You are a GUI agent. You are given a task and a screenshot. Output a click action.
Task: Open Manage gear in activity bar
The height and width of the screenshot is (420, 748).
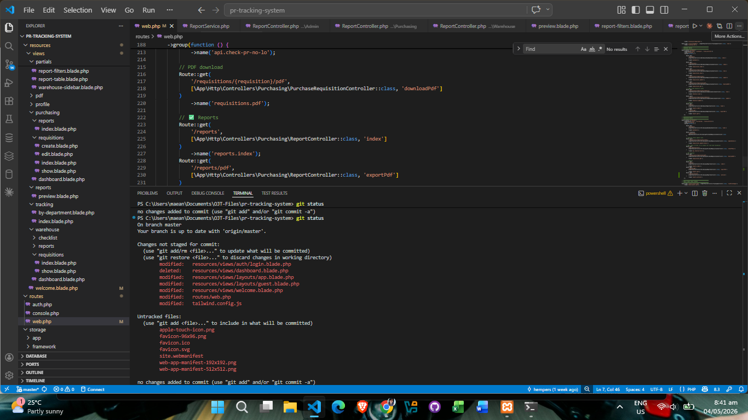click(x=9, y=375)
